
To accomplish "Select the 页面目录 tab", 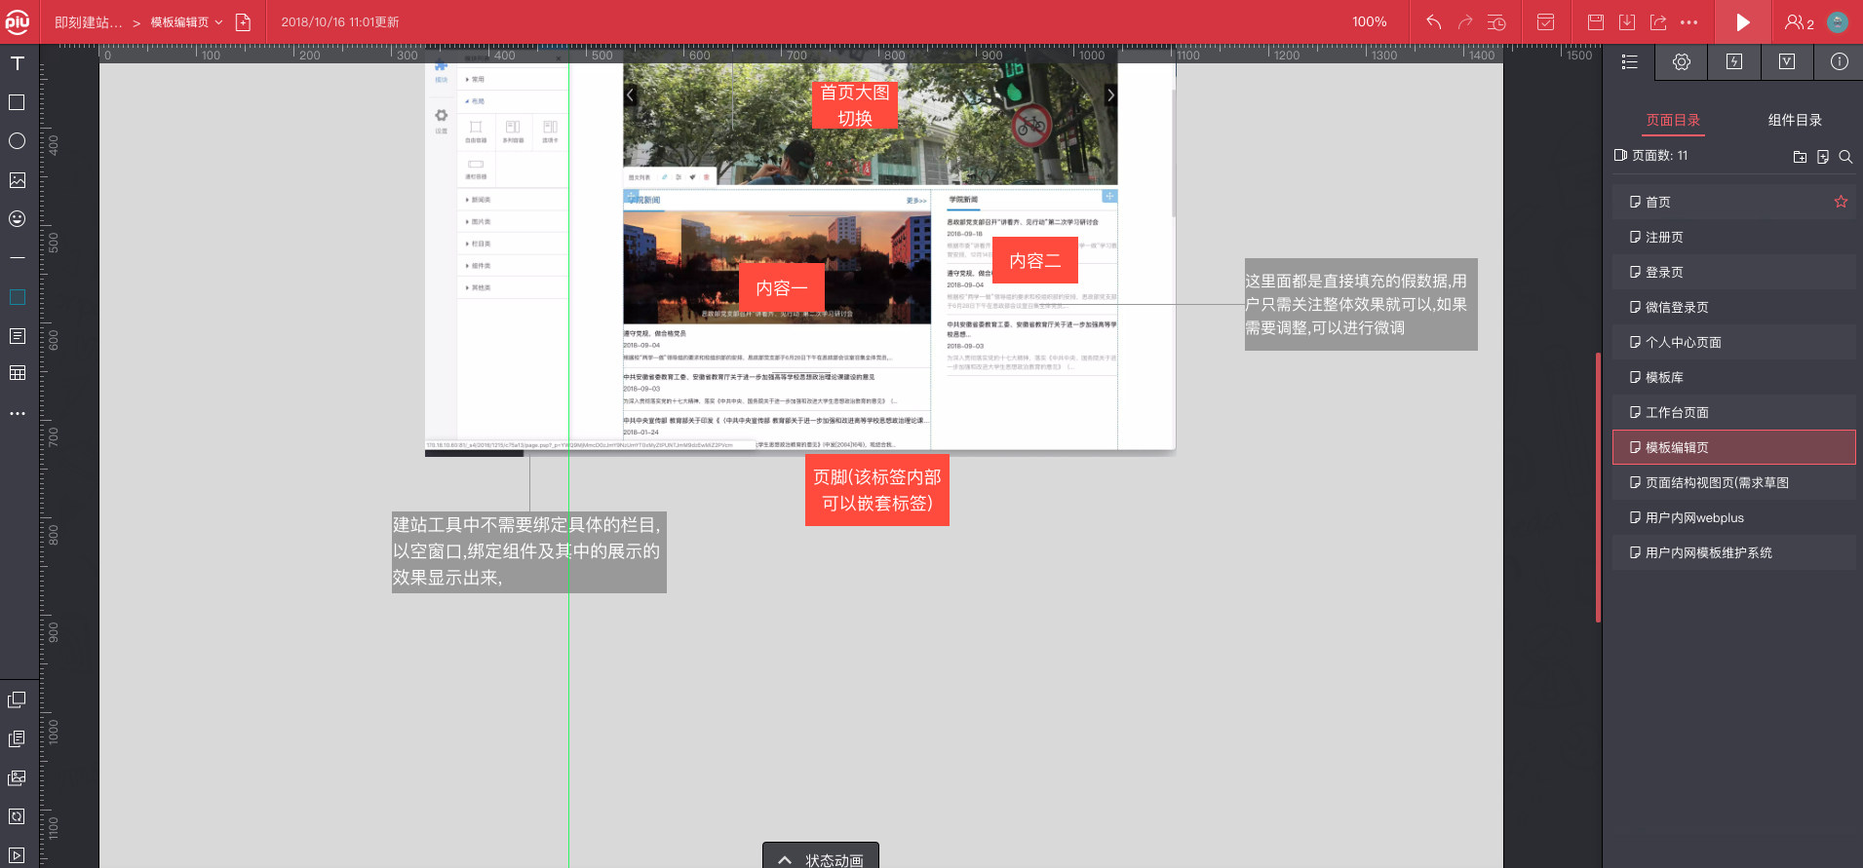I will tap(1673, 120).
